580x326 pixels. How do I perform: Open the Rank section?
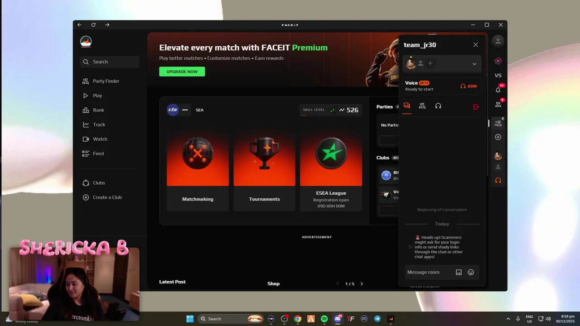click(x=93, y=110)
